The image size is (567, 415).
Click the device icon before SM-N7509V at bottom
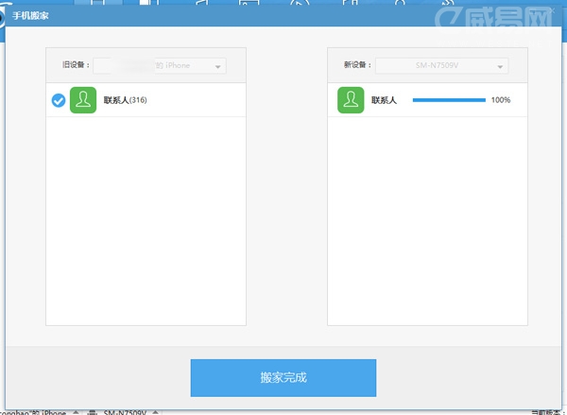93,412
